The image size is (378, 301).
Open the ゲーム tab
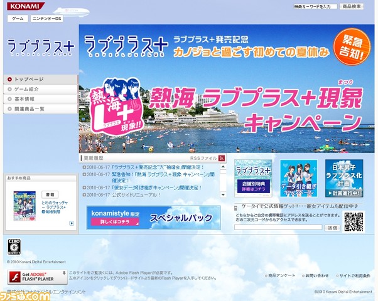(x=18, y=19)
